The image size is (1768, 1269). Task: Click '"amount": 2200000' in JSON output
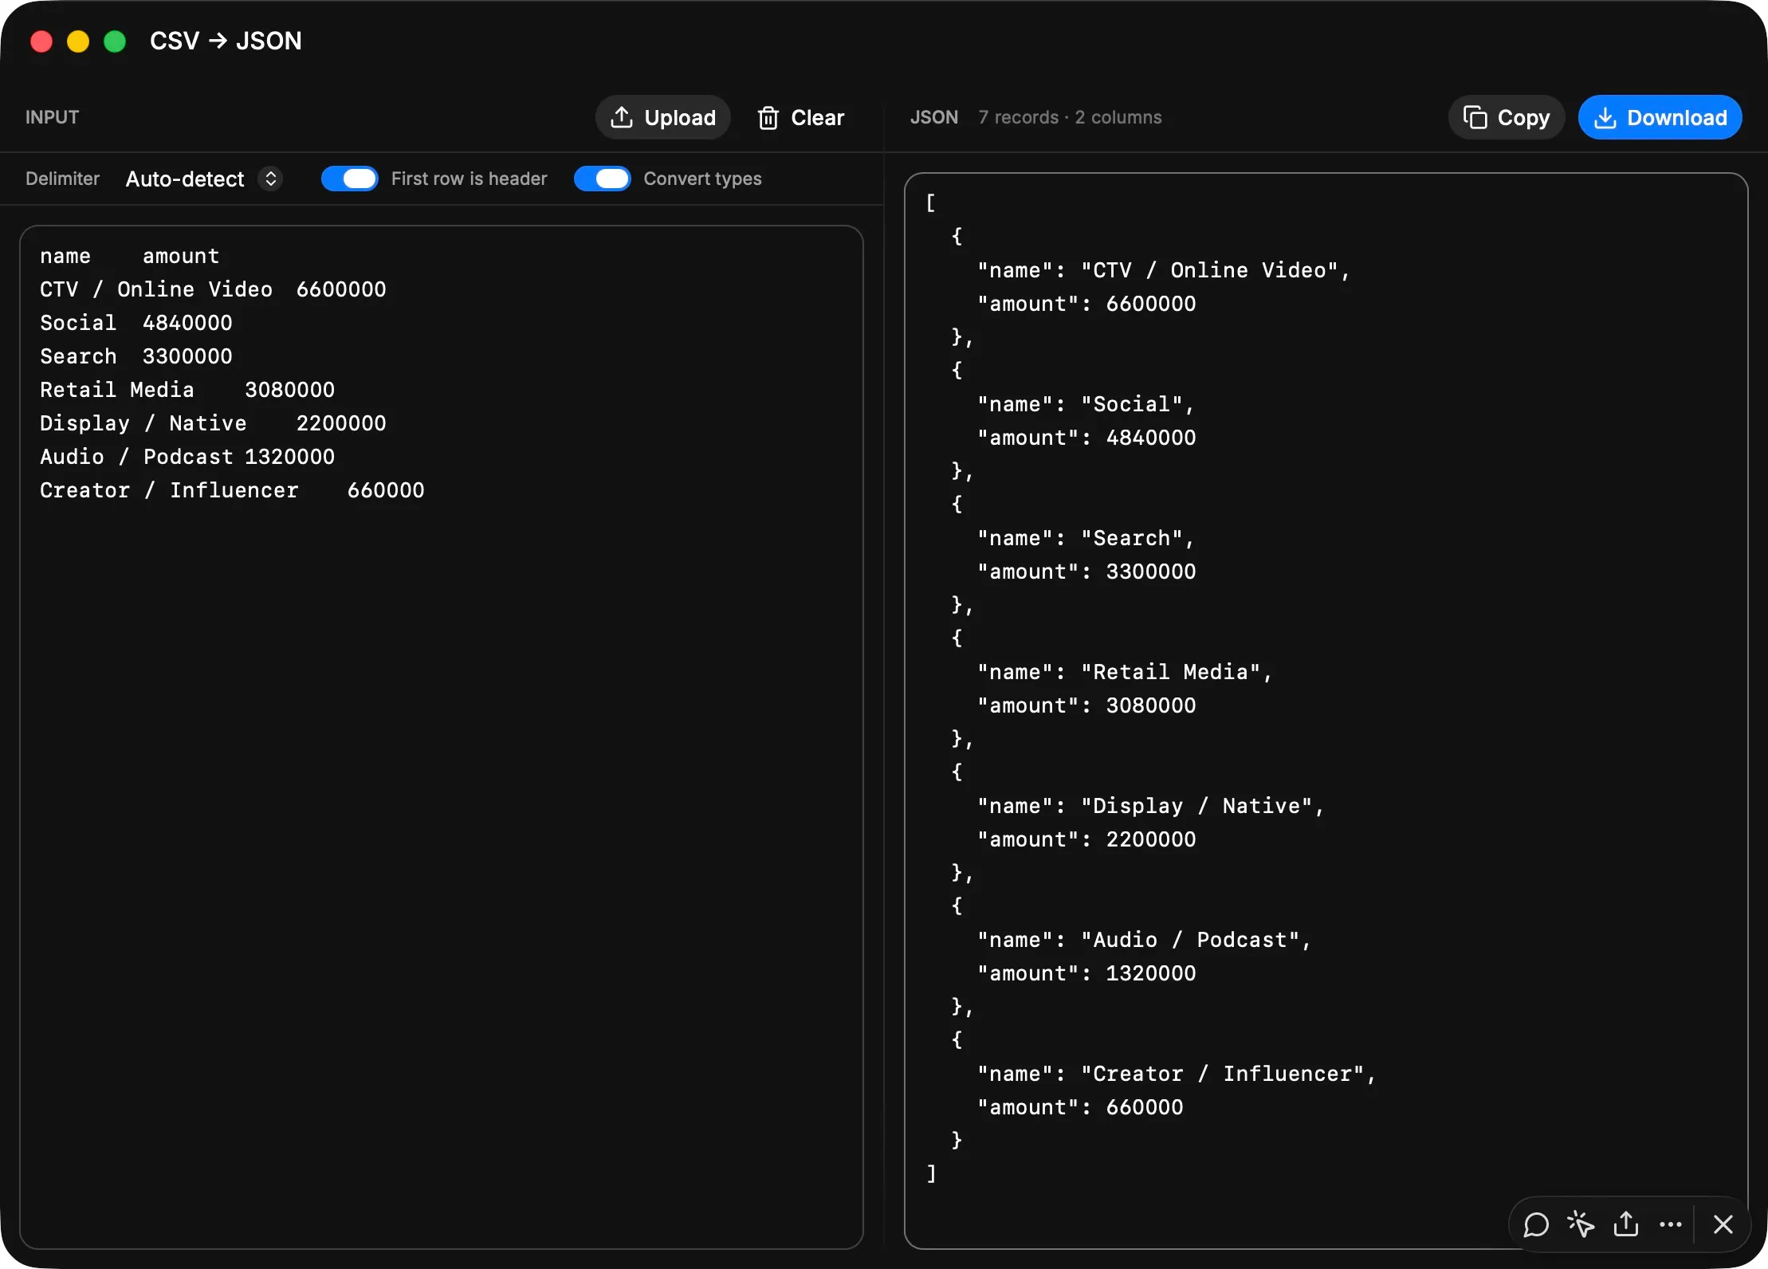pos(1086,839)
